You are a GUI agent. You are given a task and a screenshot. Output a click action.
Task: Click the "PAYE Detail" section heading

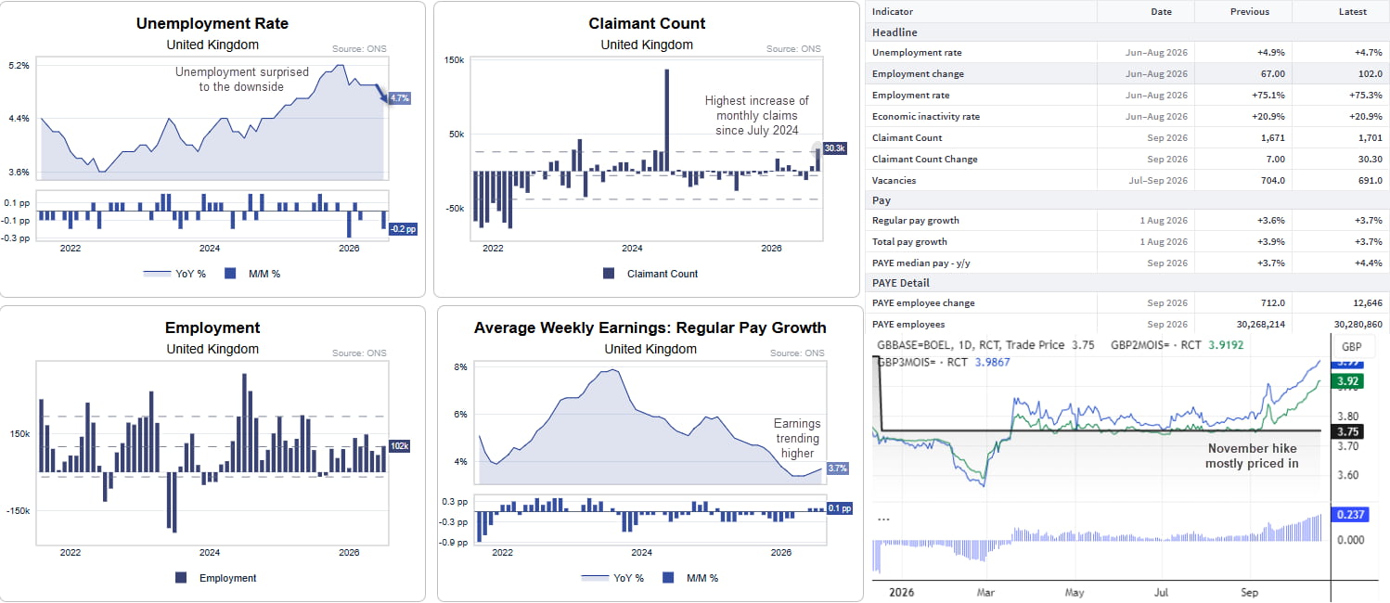(901, 283)
